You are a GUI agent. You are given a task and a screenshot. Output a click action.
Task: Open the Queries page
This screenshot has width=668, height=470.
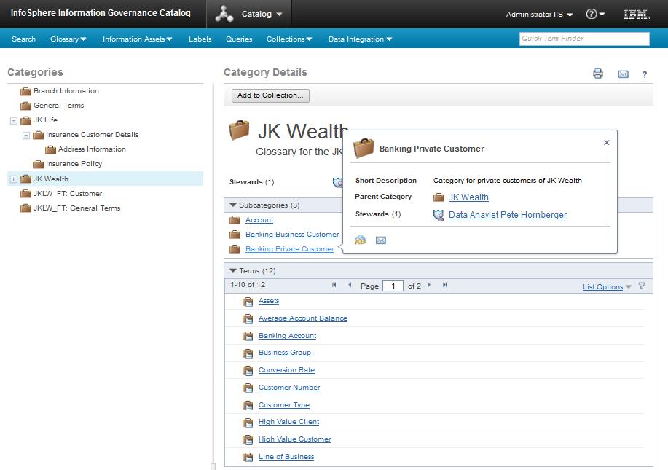(239, 39)
